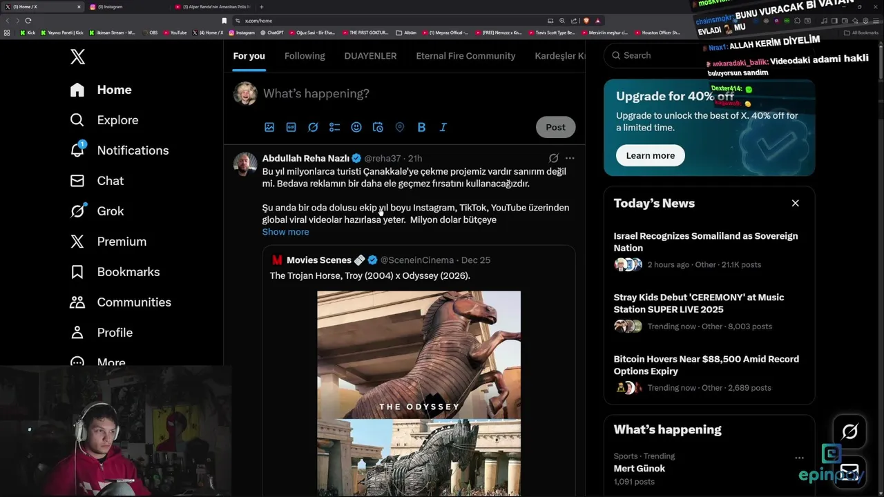Image resolution: width=884 pixels, height=497 pixels.
Task: Open the browser zoom control icon
Action: pos(562,21)
